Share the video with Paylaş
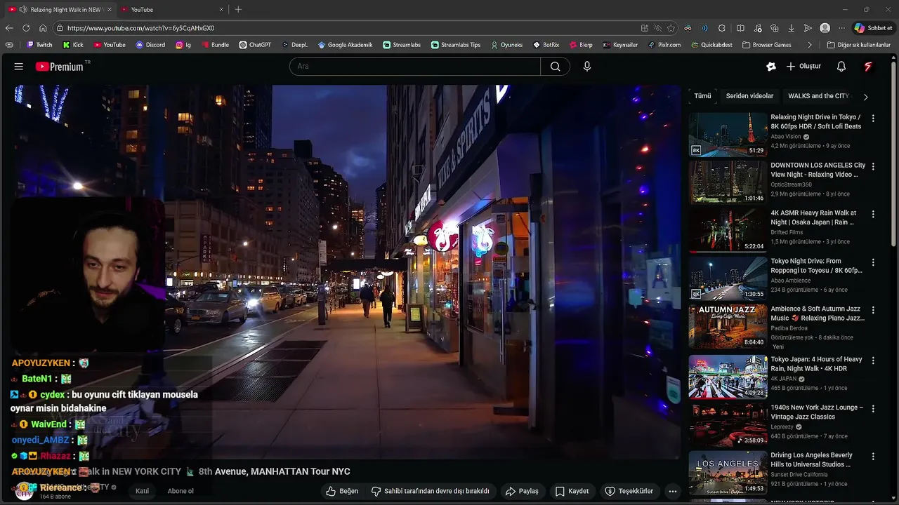899x505 pixels. (522, 491)
